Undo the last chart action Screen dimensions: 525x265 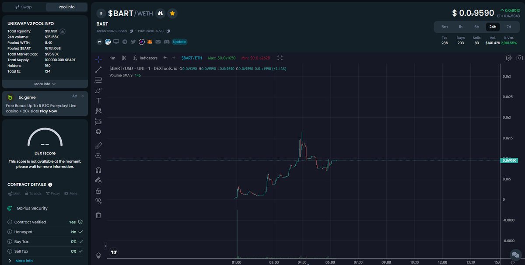[165, 58]
